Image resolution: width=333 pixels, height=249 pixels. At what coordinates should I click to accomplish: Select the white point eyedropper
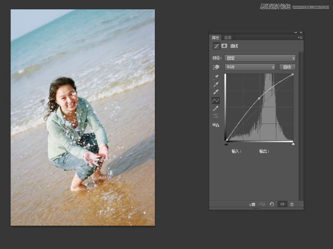pyautogui.click(x=216, y=91)
